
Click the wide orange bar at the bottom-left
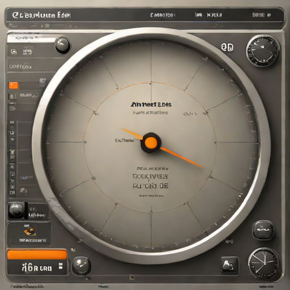tap(37, 254)
